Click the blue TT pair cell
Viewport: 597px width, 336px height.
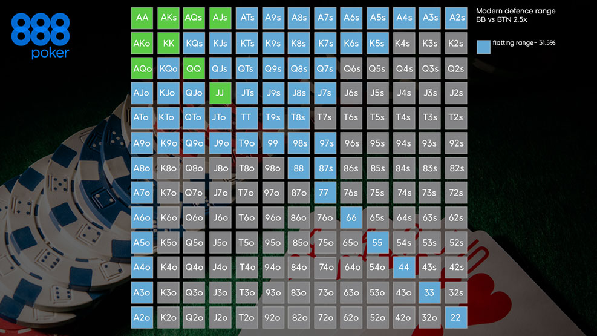[246, 118]
